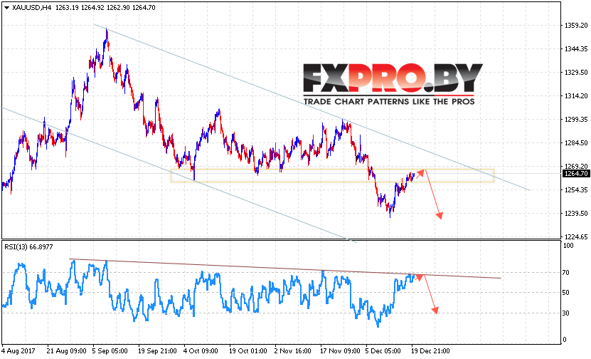Screen dimensions: 591x359
Task: Click the 5 Dec 05:00 time label
Action: 384,350
